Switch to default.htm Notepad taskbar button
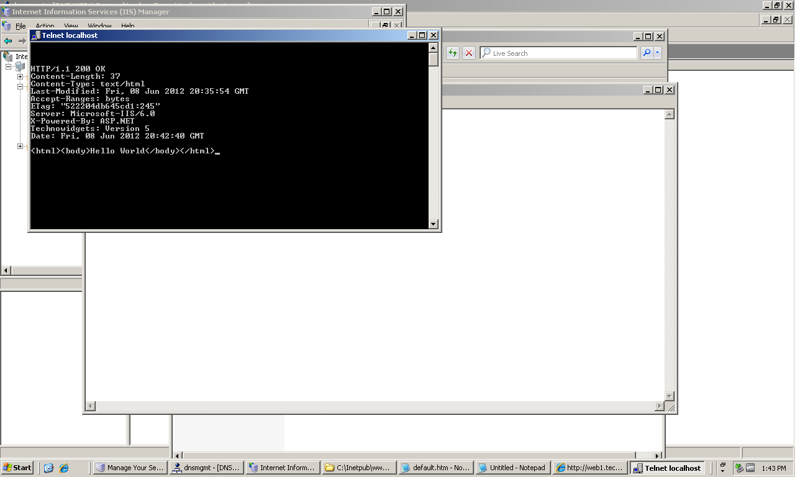 tap(435, 468)
